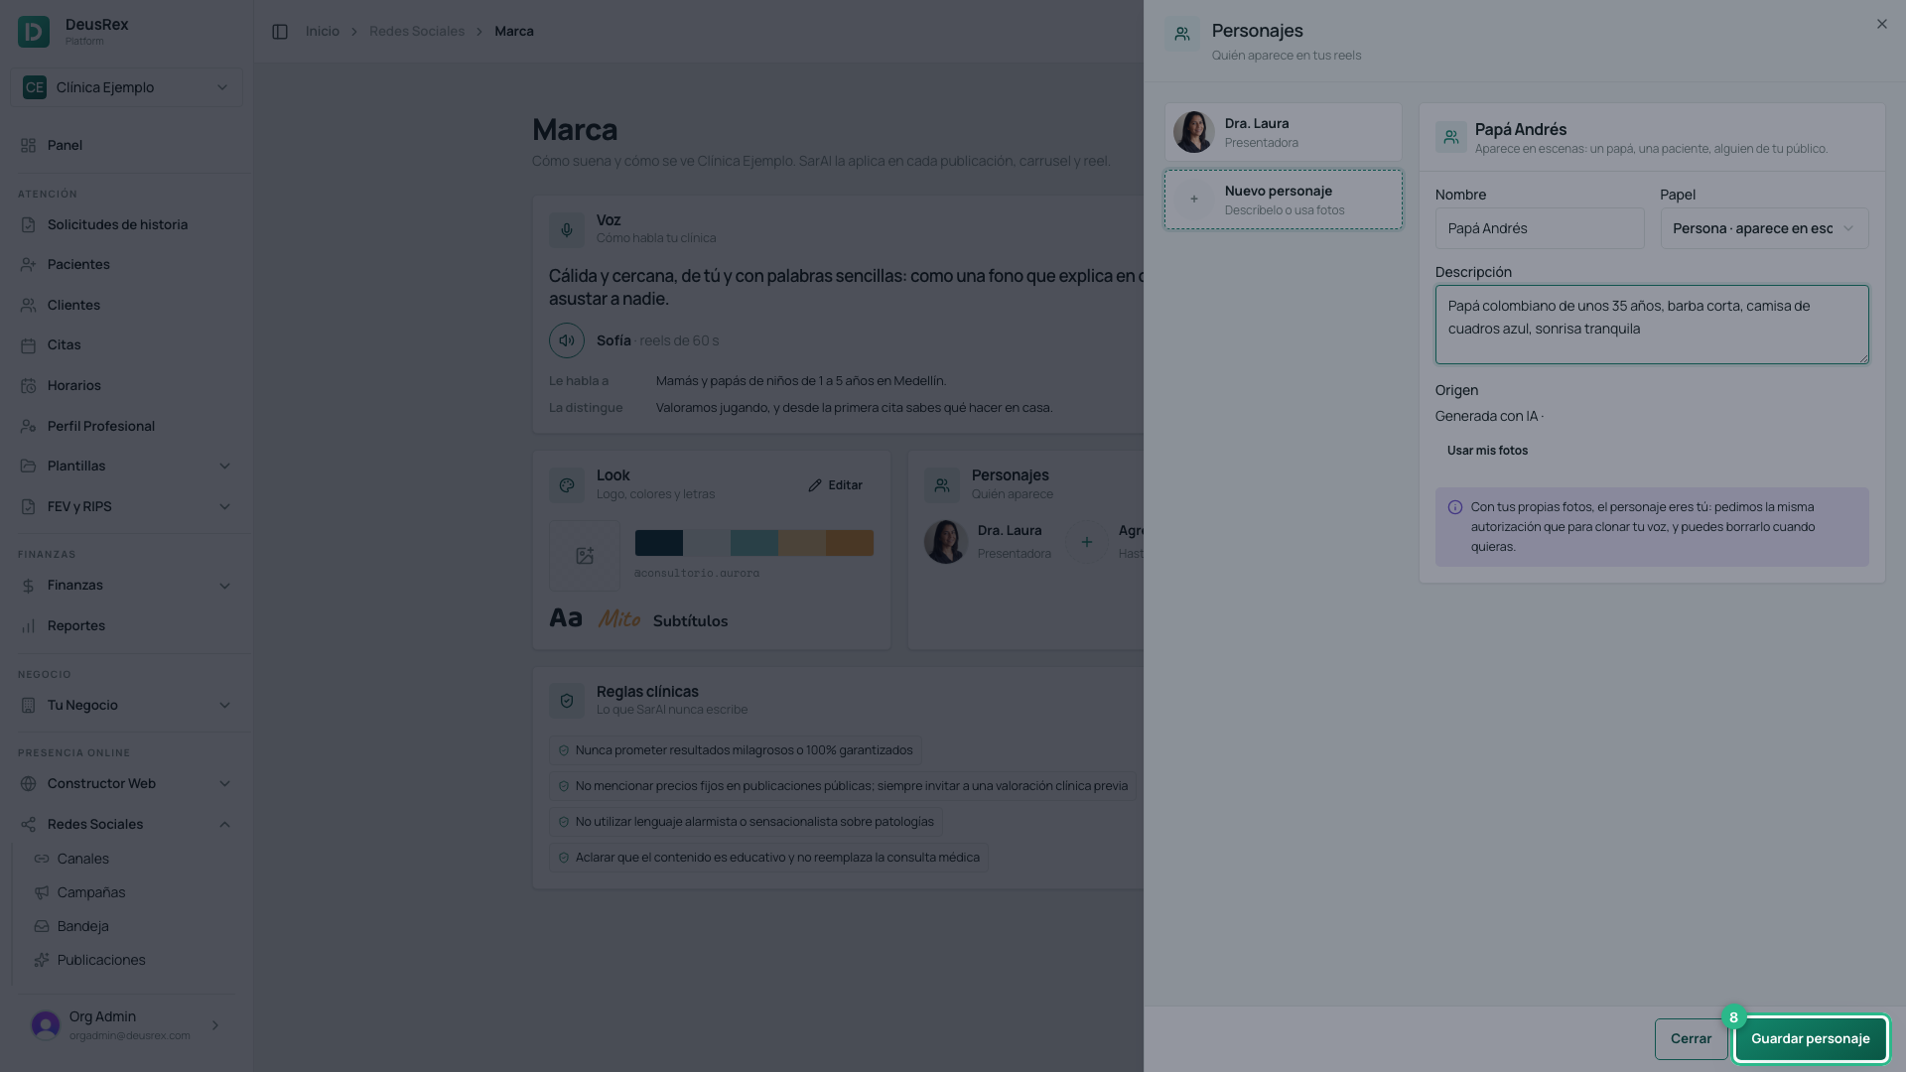The width and height of the screenshot is (1906, 1072).
Task: Click the DeusRex logo icon
Action: [x=34, y=32]
